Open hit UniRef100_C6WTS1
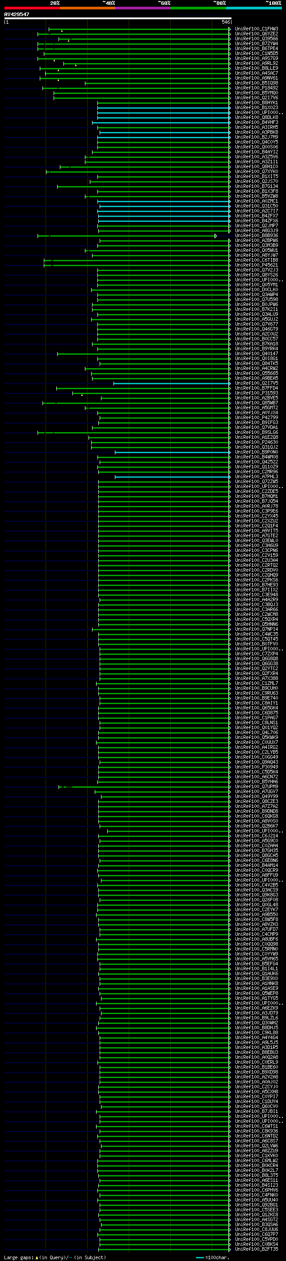This screenshot has width=286, height=1261. tap(257, 1126)
